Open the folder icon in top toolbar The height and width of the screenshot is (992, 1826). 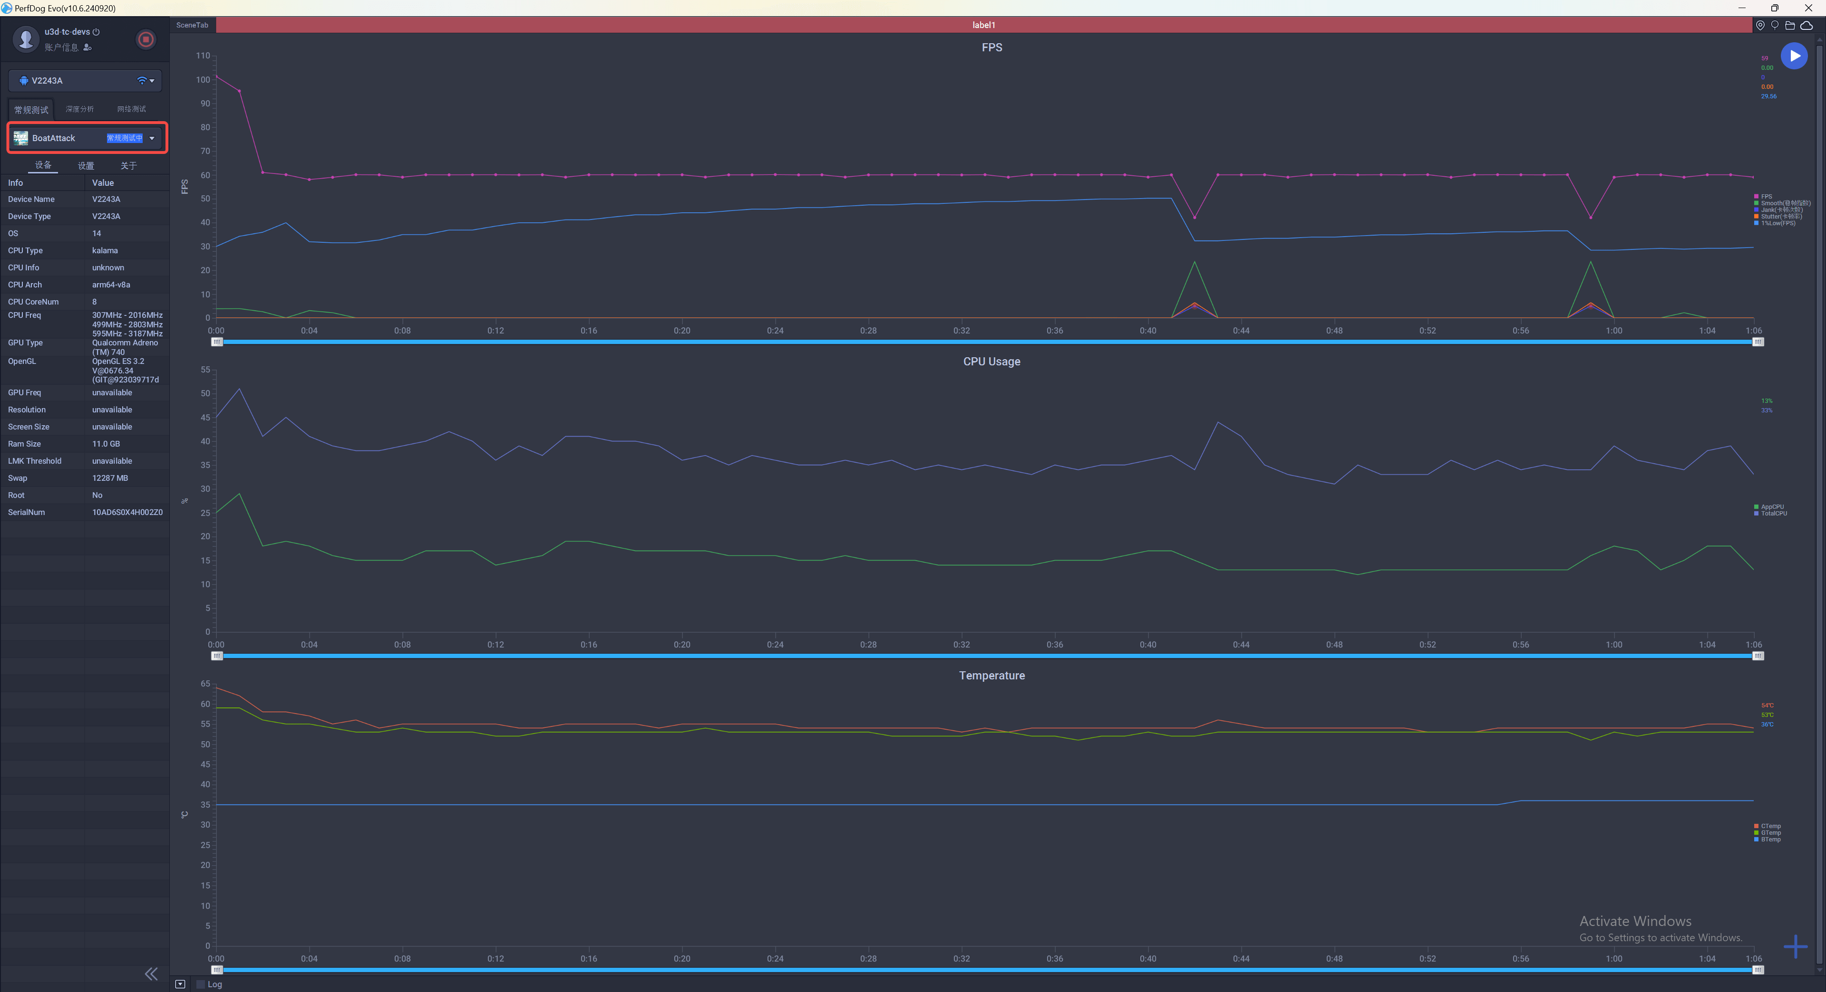1790,26
